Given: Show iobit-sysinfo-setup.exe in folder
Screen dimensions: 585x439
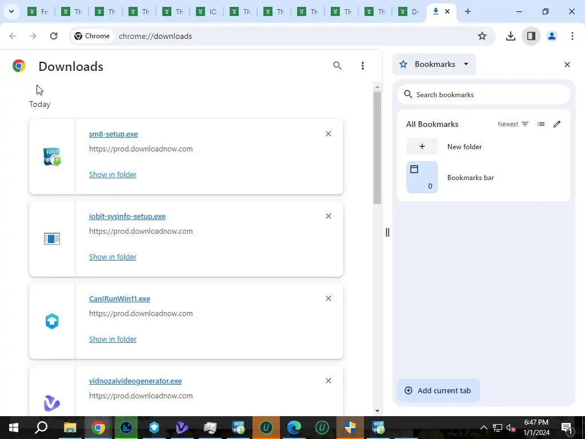Looking at the screenshot, I should click(x=113, y=257).
